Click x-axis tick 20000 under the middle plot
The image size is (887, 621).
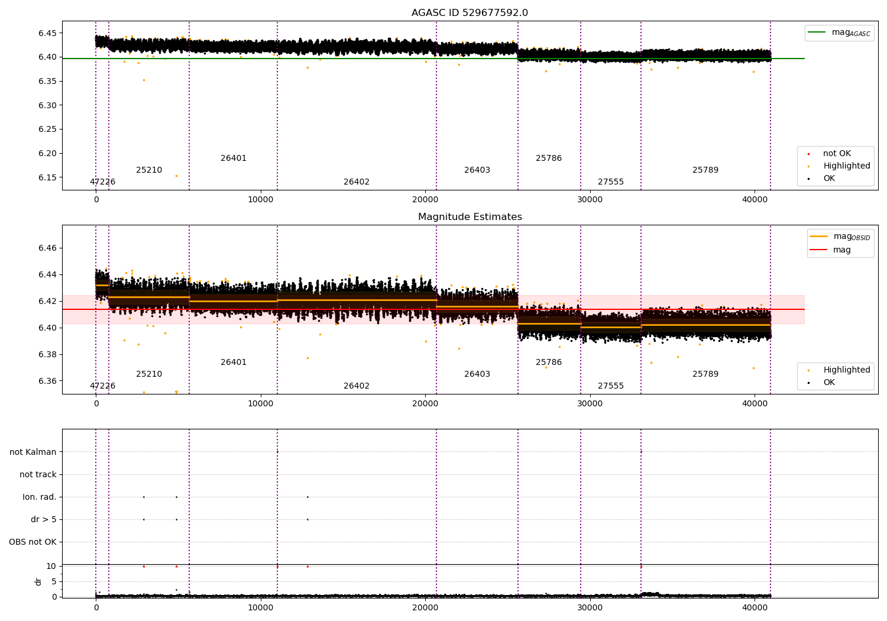[x=426, y=404]
